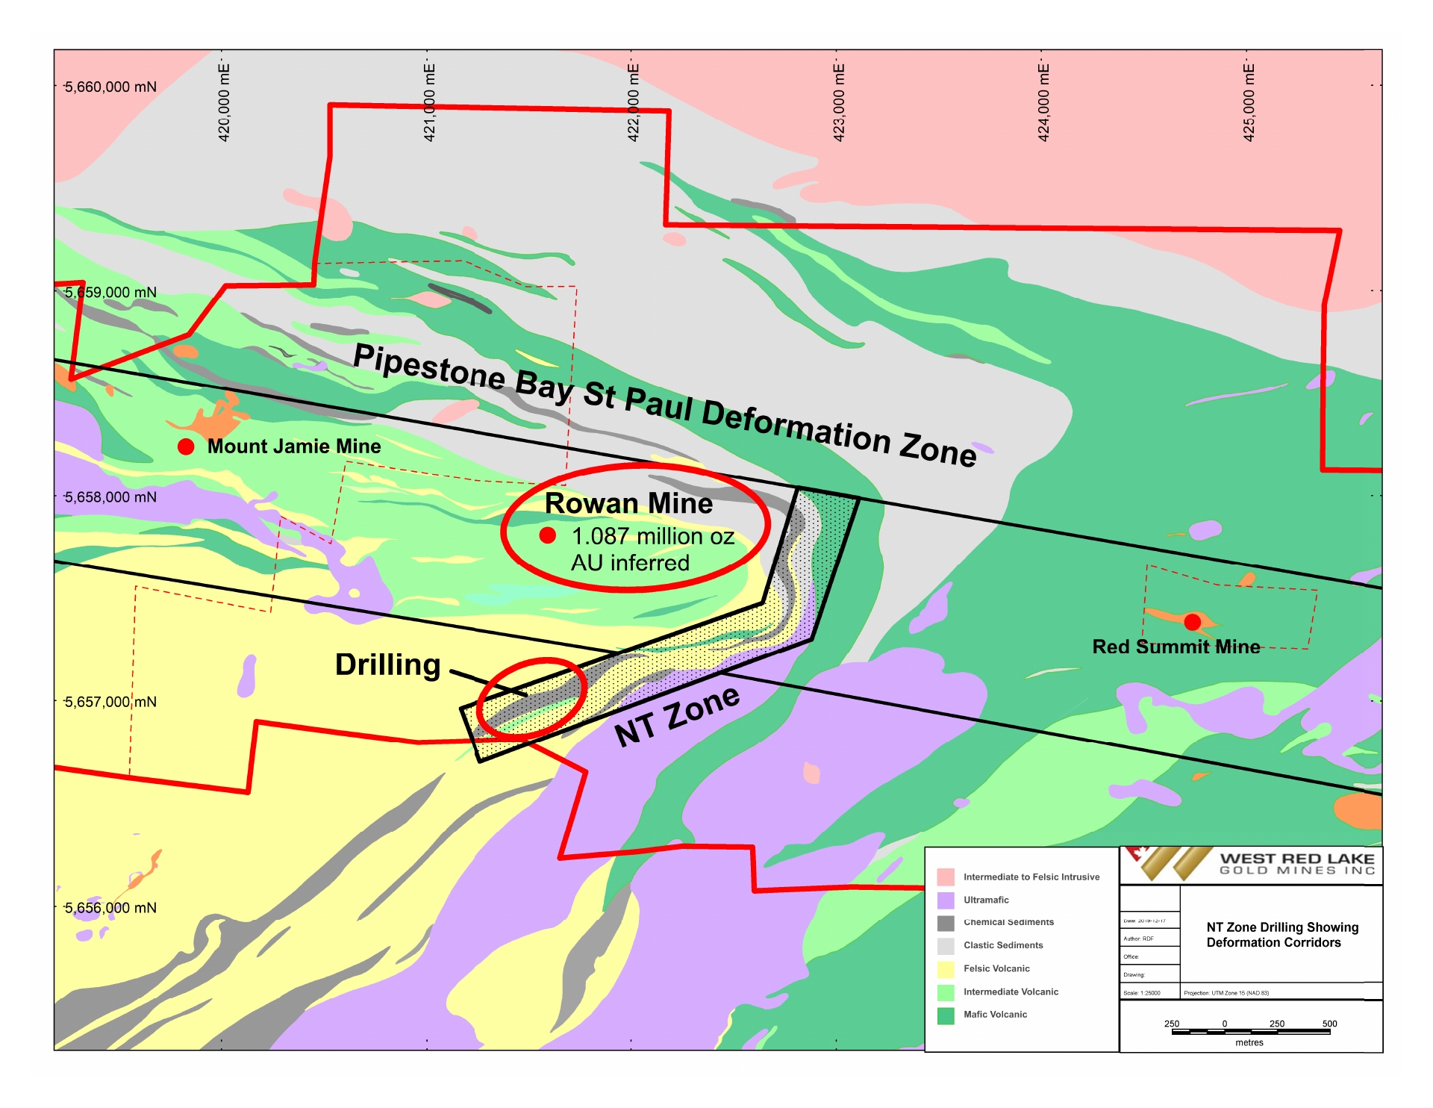Click the light gray Clastic Sediments swatch
The height and width of the screenshot is (1108, 1433).
click(x=946, y=946)
